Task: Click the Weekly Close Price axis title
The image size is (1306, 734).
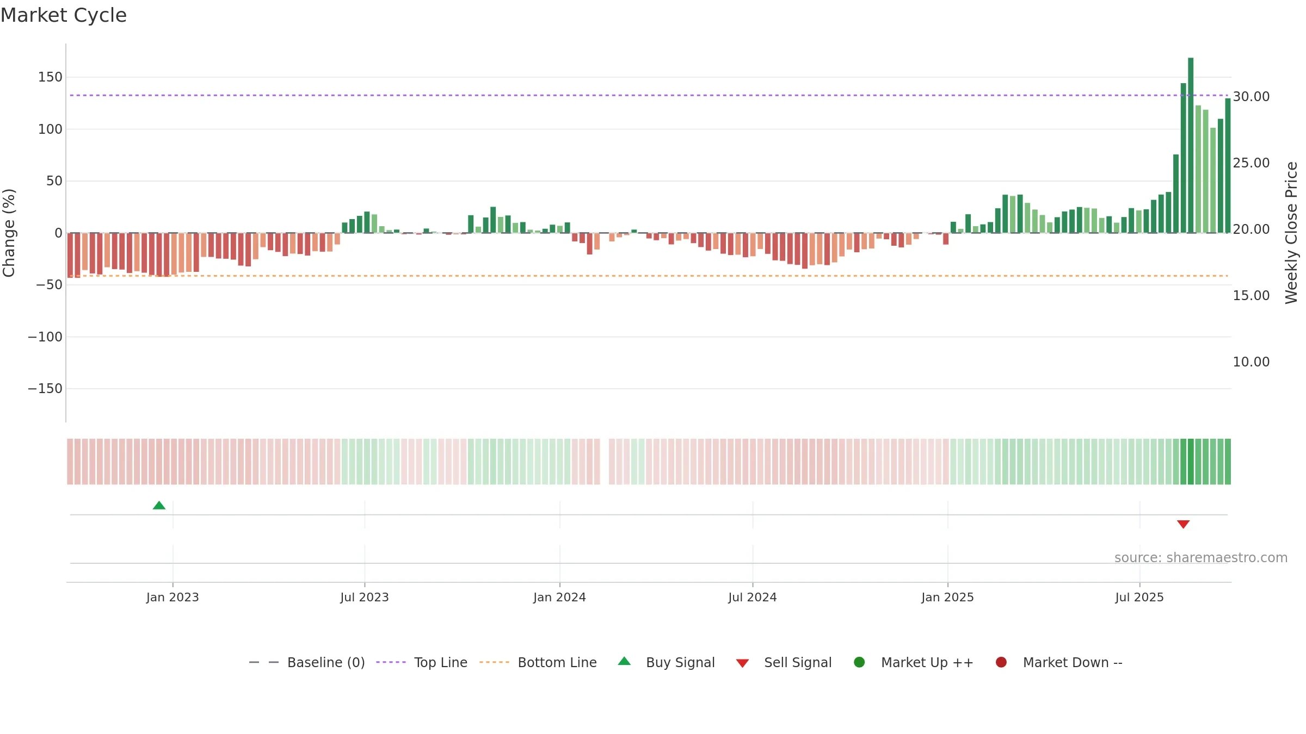Action: click(x=1291, y=233)
